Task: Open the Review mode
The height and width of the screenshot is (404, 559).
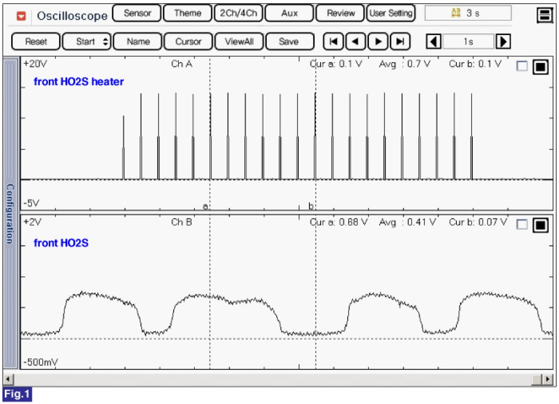Action: 341,13
